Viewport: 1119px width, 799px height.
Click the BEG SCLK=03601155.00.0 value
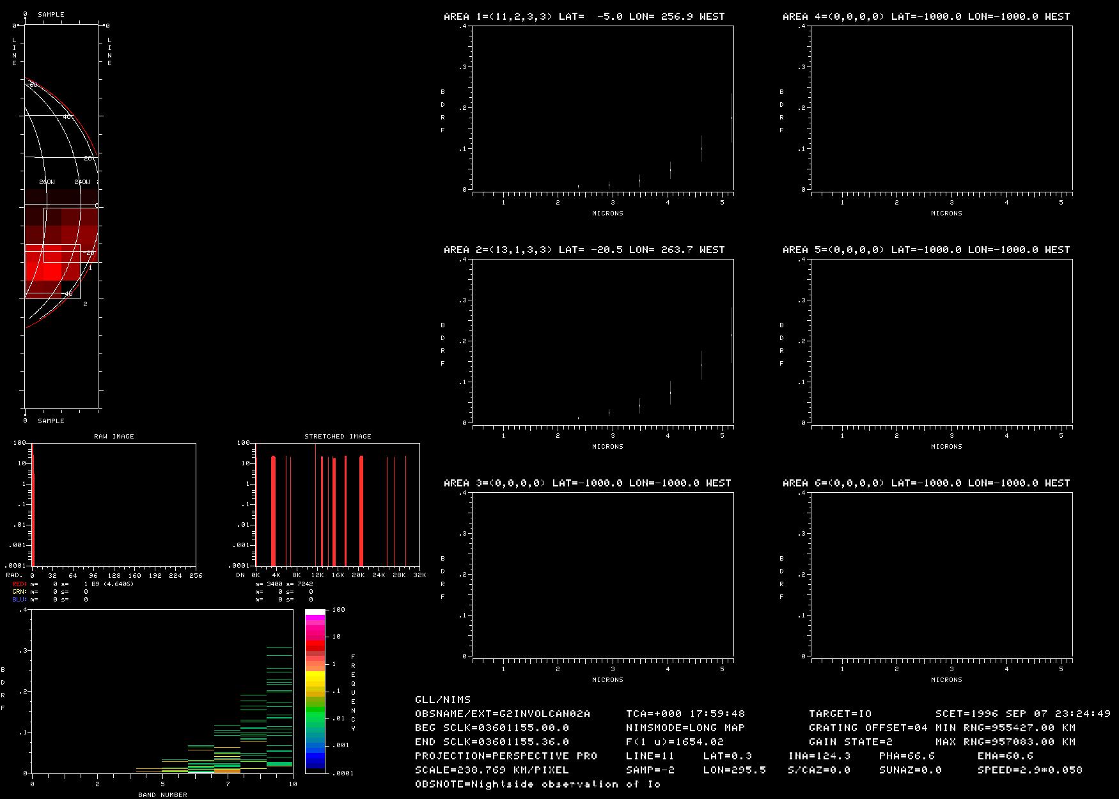click(492, 728)
